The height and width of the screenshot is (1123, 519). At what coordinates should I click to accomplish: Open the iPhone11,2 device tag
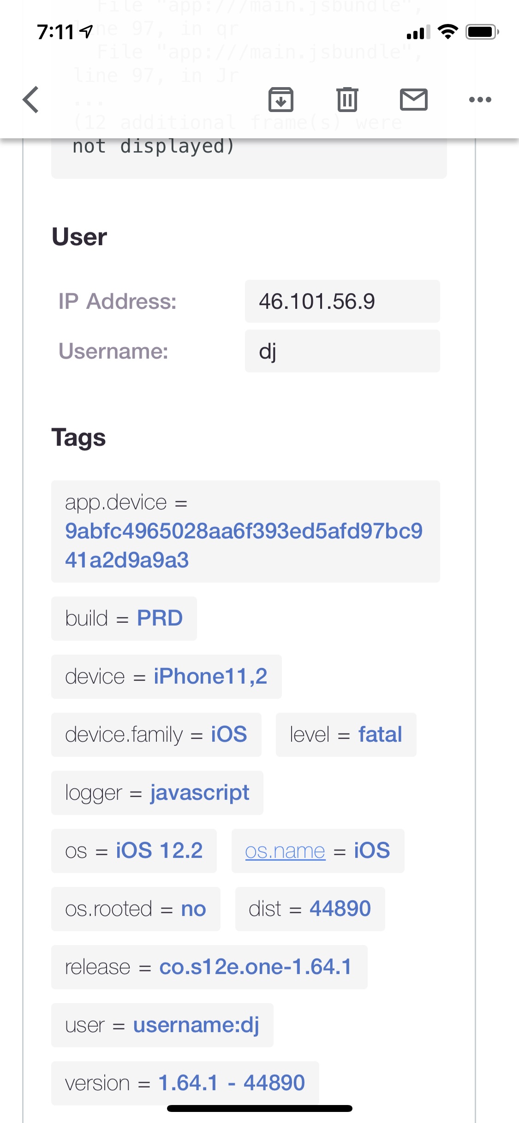[210, 677]
